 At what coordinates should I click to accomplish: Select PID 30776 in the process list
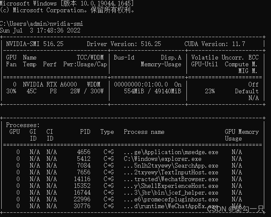(x=82, y=206)
